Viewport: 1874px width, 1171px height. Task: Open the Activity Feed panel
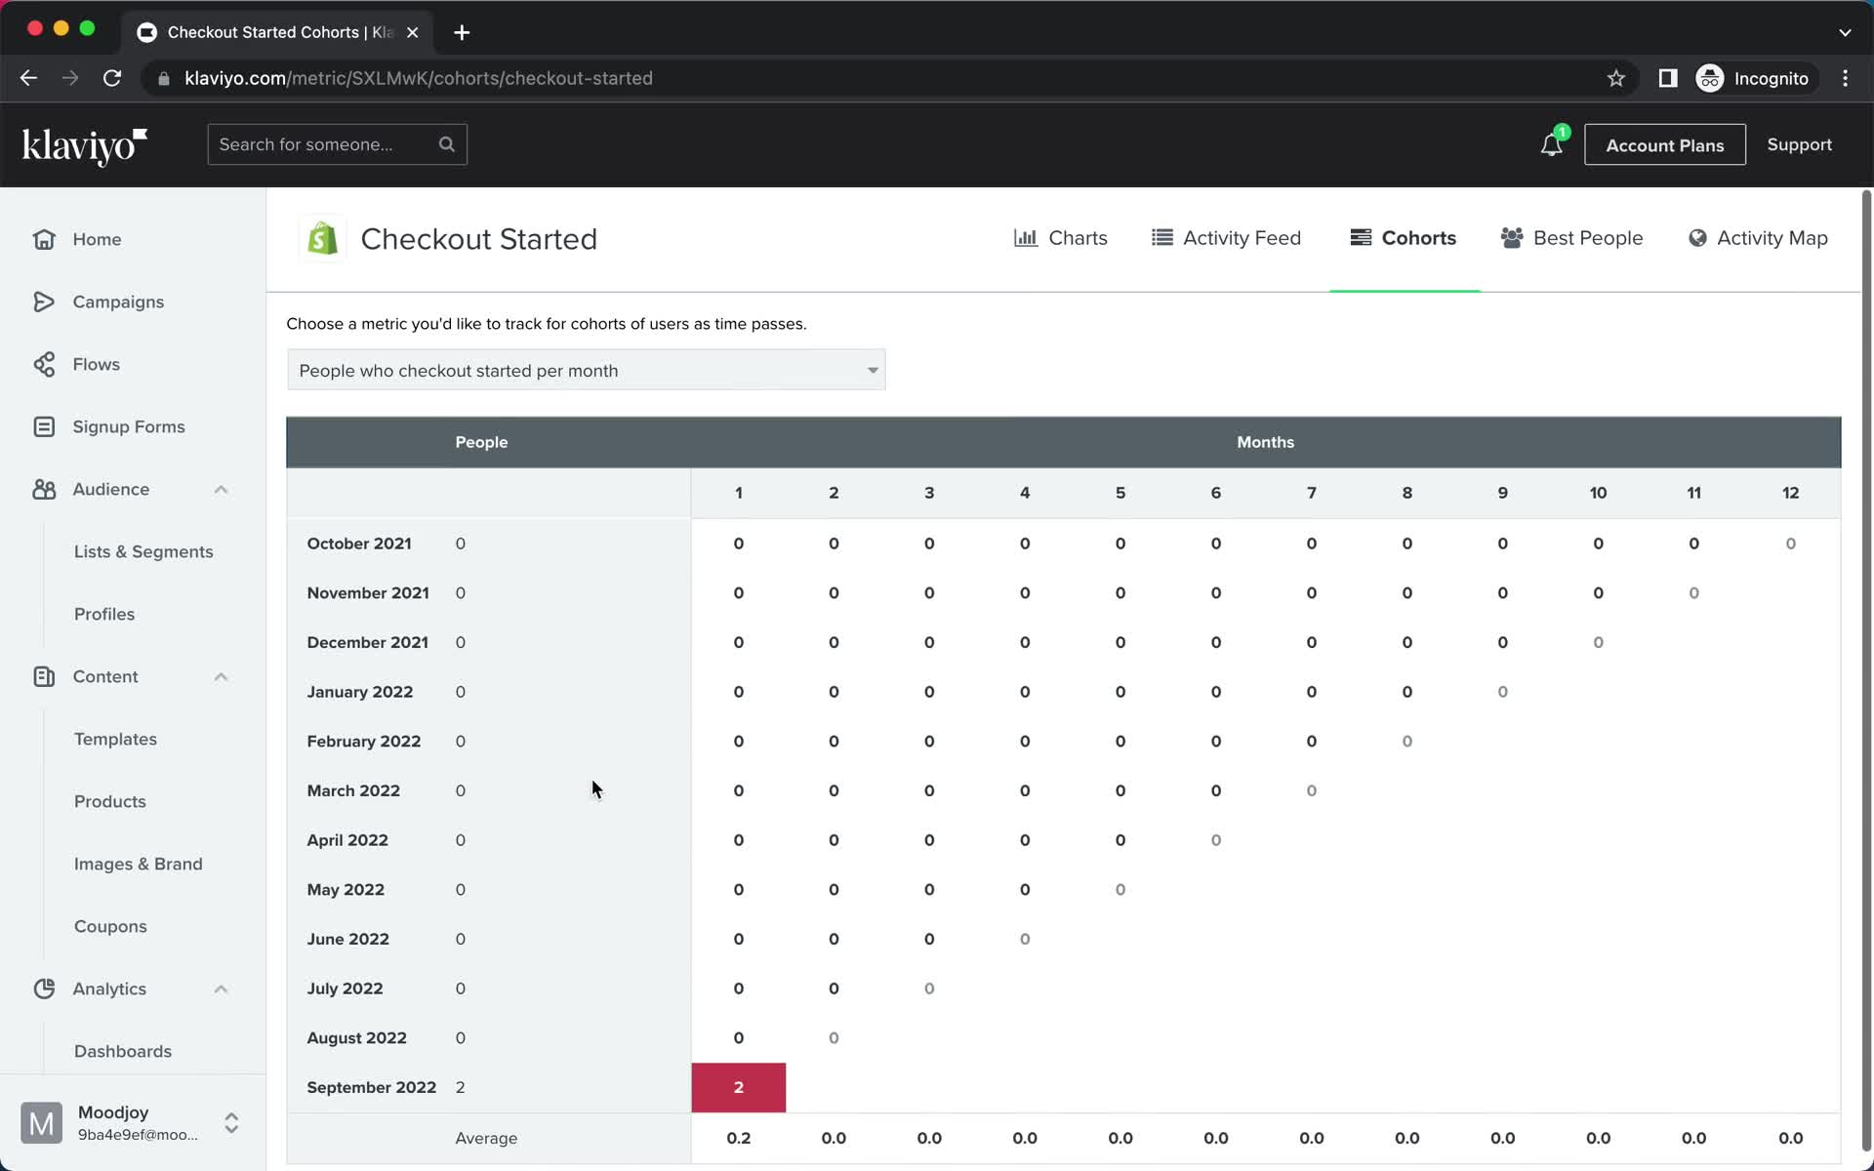pos(1224,237)
